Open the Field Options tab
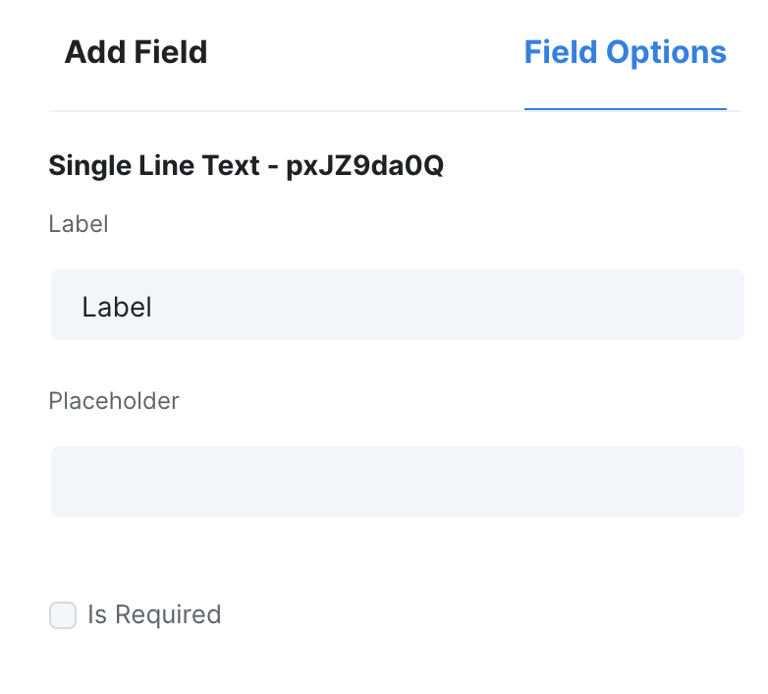The width and height of the screenshot is (768, 694). click(x=625, y=52)
